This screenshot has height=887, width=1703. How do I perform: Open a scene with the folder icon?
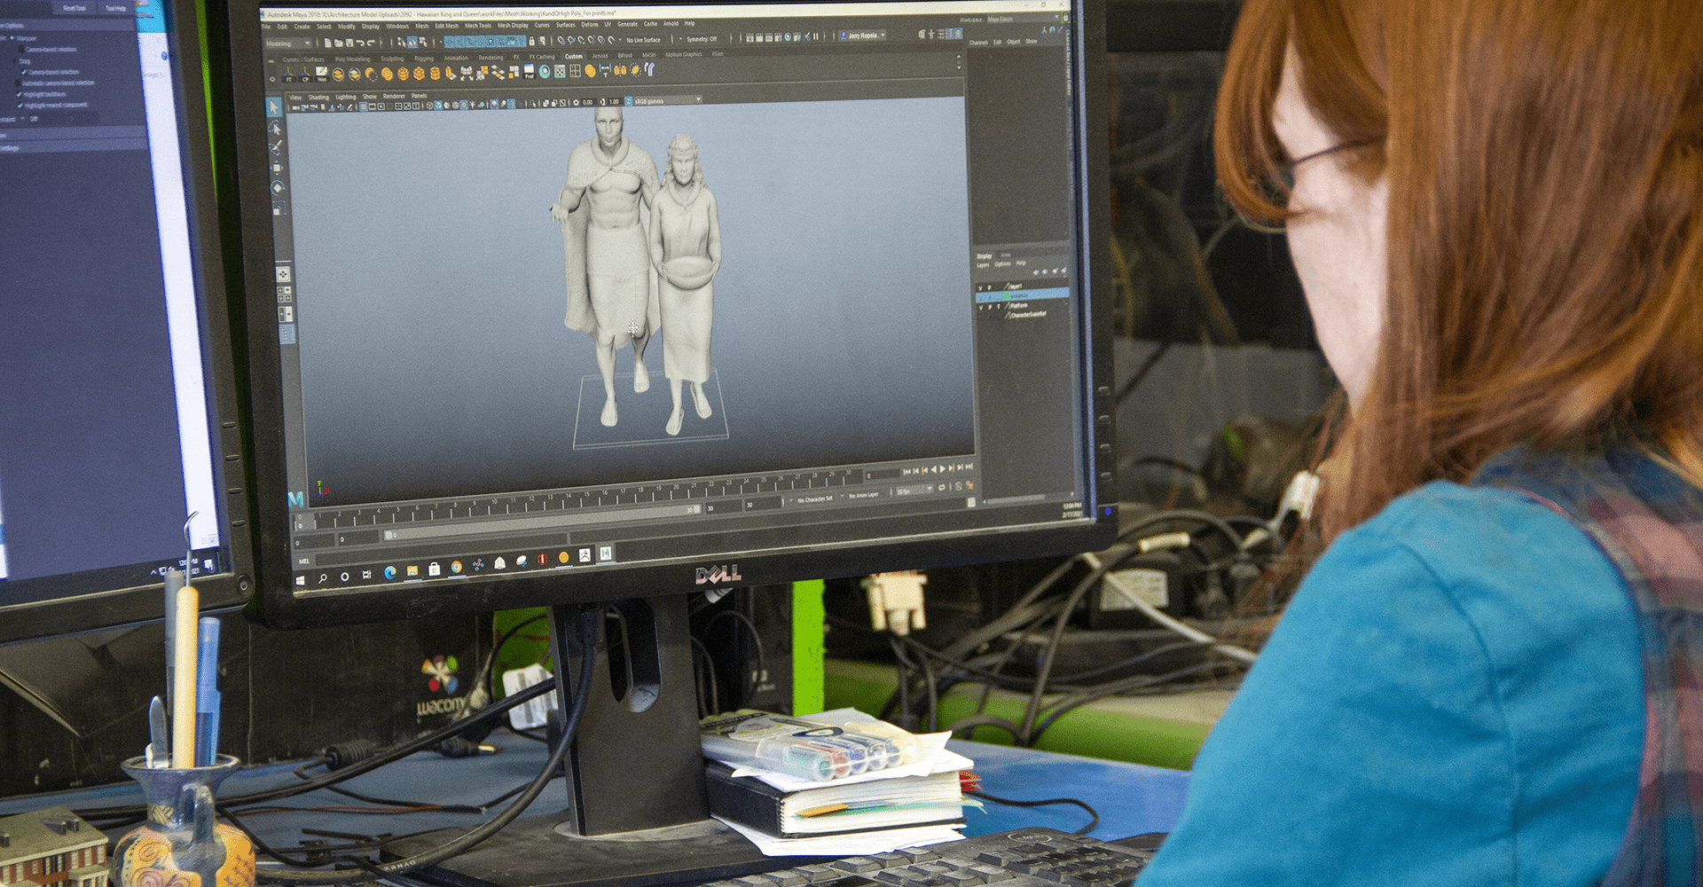pyautogui.click(x=339, y=43)
